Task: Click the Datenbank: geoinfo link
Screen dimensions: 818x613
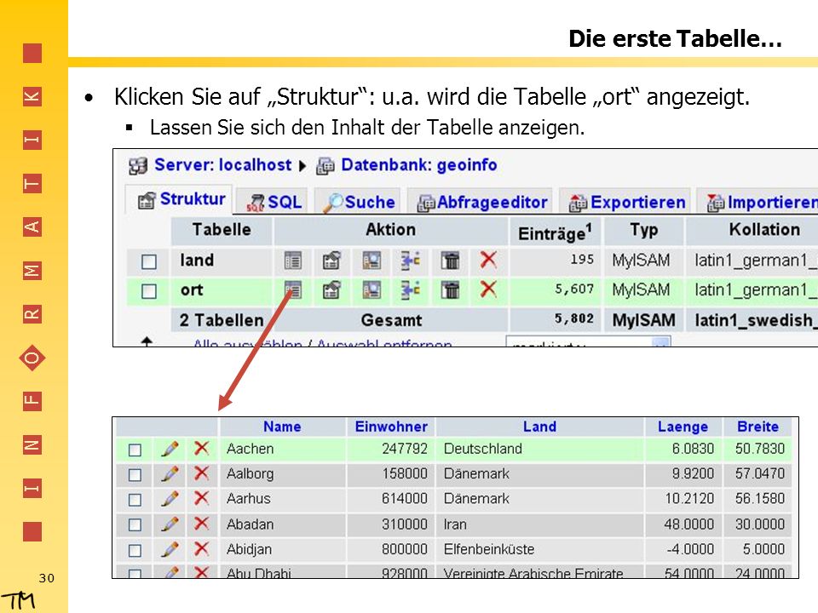Action: pos(419,165)
